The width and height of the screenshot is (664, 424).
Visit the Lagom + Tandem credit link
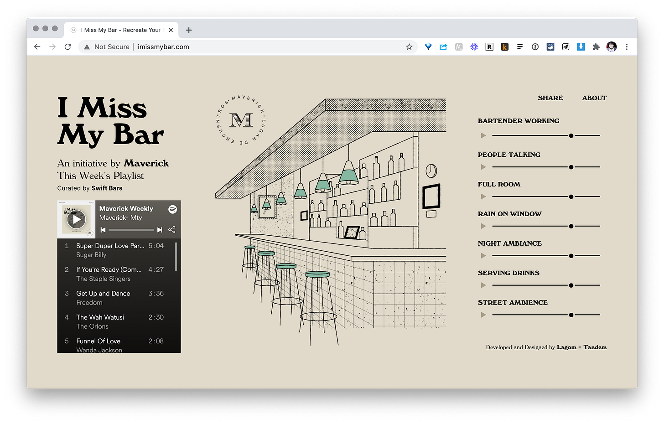(581, 347)
